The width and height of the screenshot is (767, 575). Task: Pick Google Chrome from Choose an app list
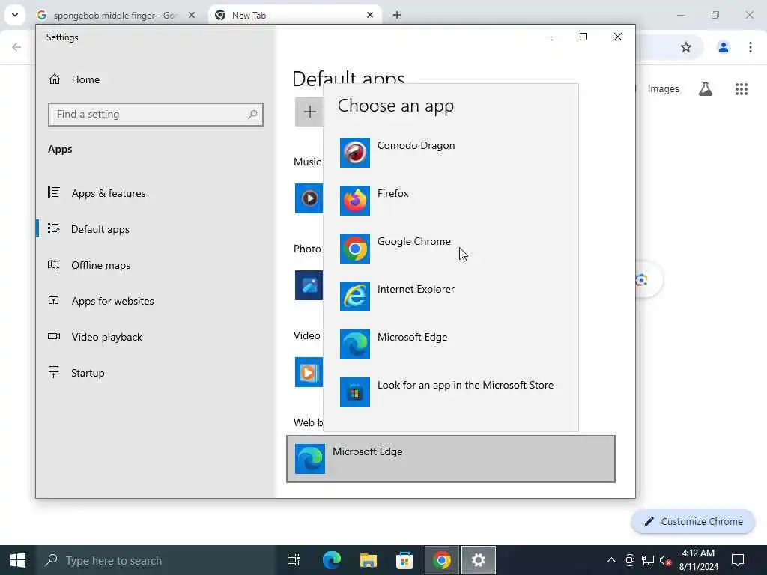tap(450, 249)
